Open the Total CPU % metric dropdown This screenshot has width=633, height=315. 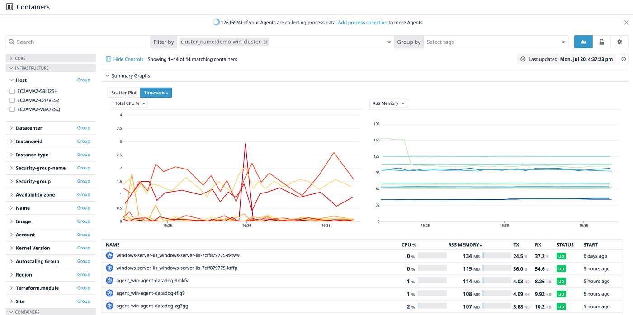130,103
